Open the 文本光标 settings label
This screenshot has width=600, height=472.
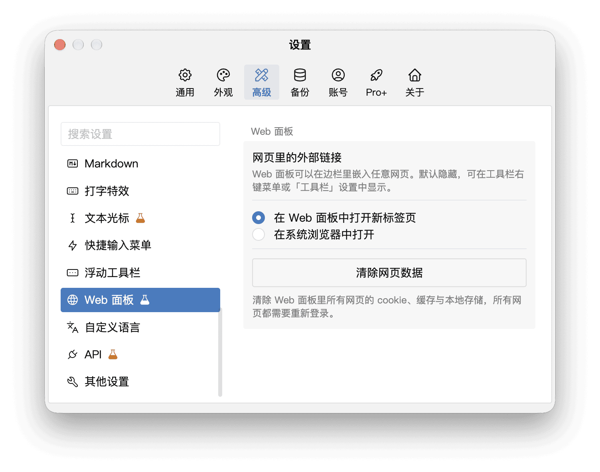point(107,218)
